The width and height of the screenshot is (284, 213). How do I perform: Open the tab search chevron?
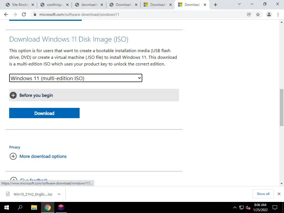click(239, 4)
